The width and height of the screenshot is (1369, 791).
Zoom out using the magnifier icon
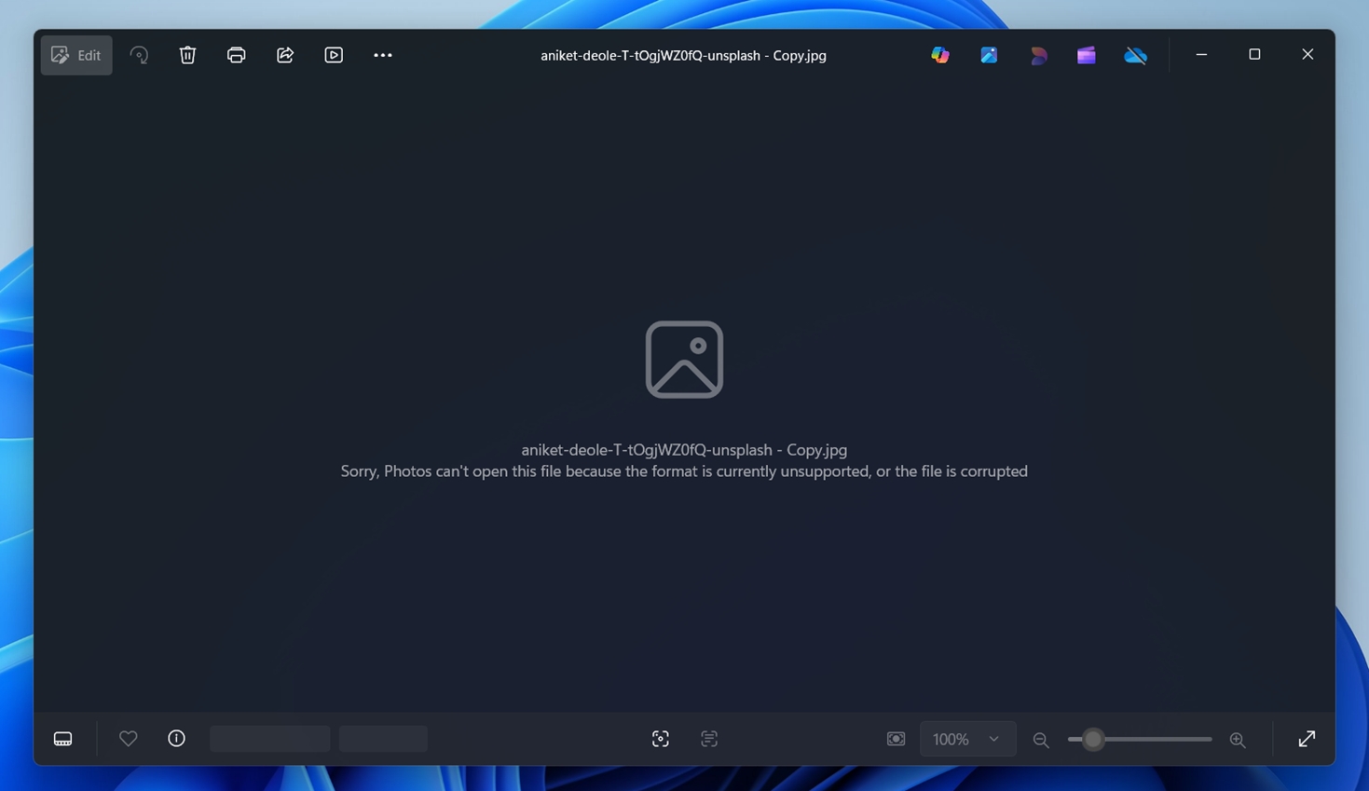coord(1041,739)
